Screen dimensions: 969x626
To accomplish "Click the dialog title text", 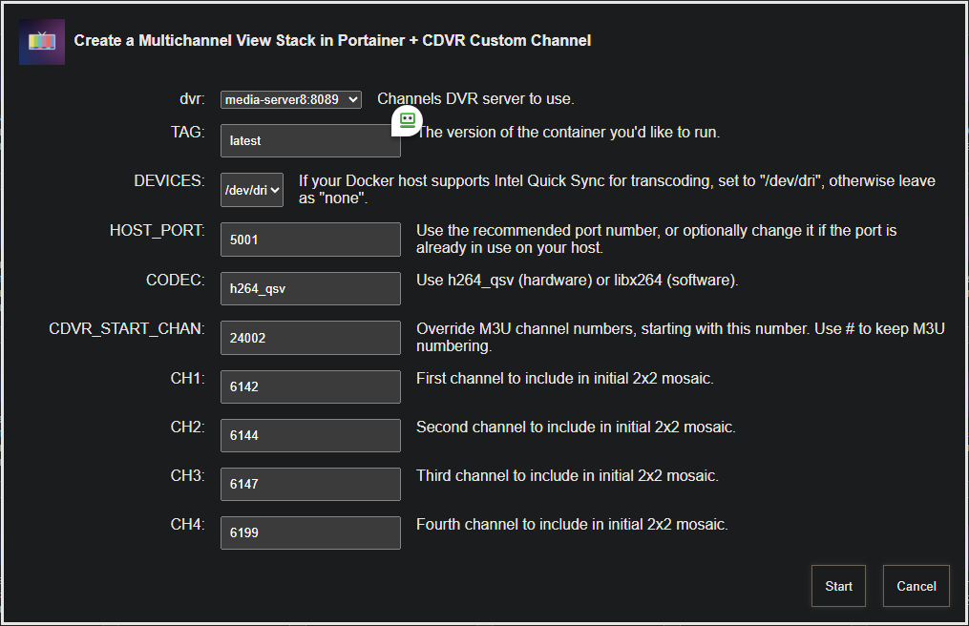I will (x=332, y=41).
